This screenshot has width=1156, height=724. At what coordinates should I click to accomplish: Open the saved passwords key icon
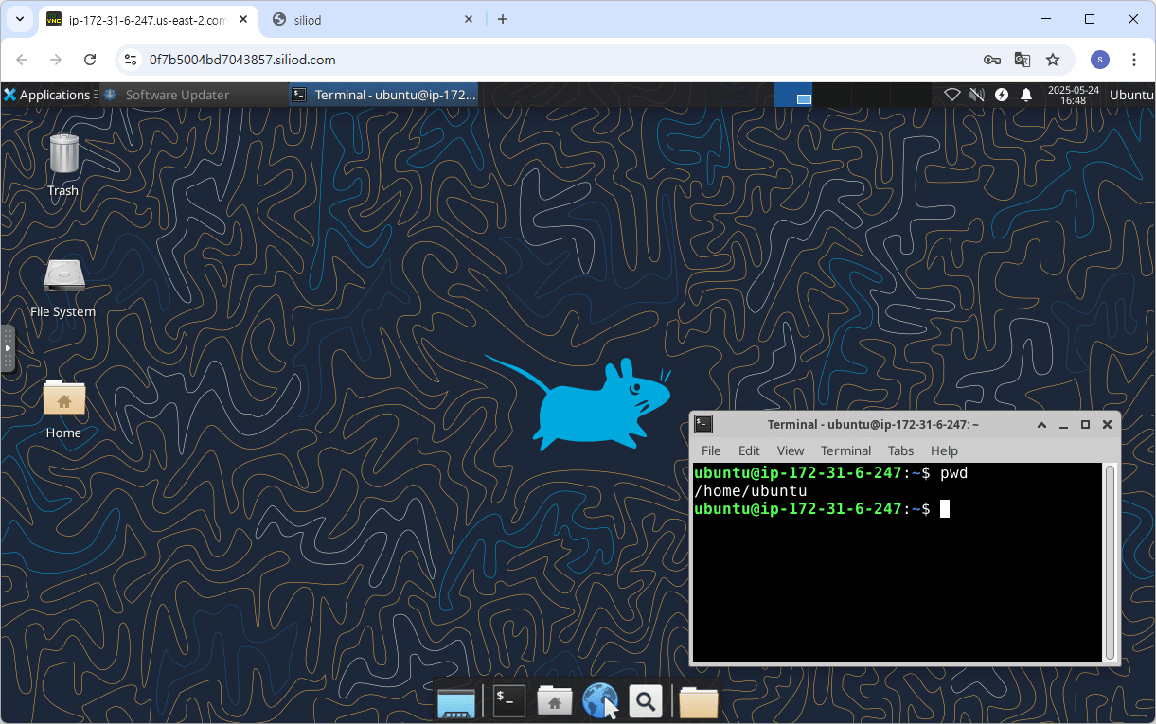coord(991,60)
